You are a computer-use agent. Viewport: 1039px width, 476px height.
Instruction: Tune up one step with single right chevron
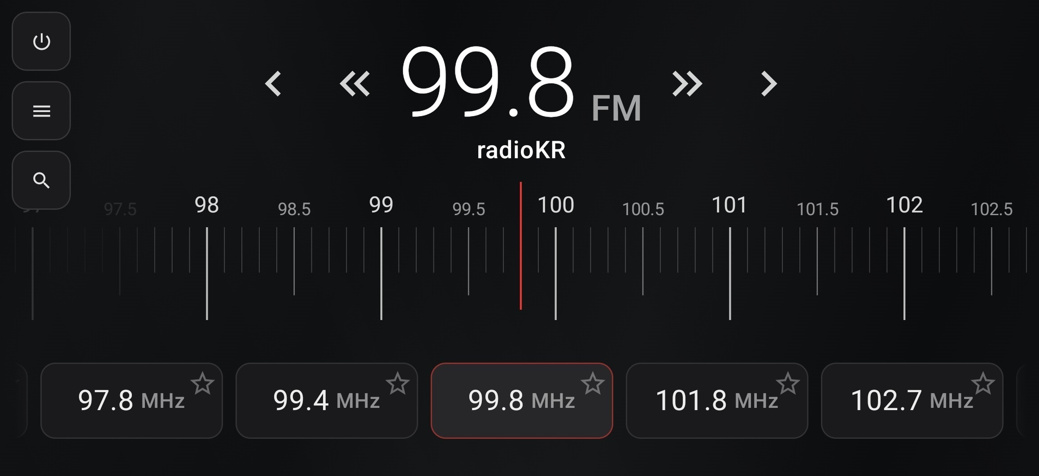pos(769,84)
